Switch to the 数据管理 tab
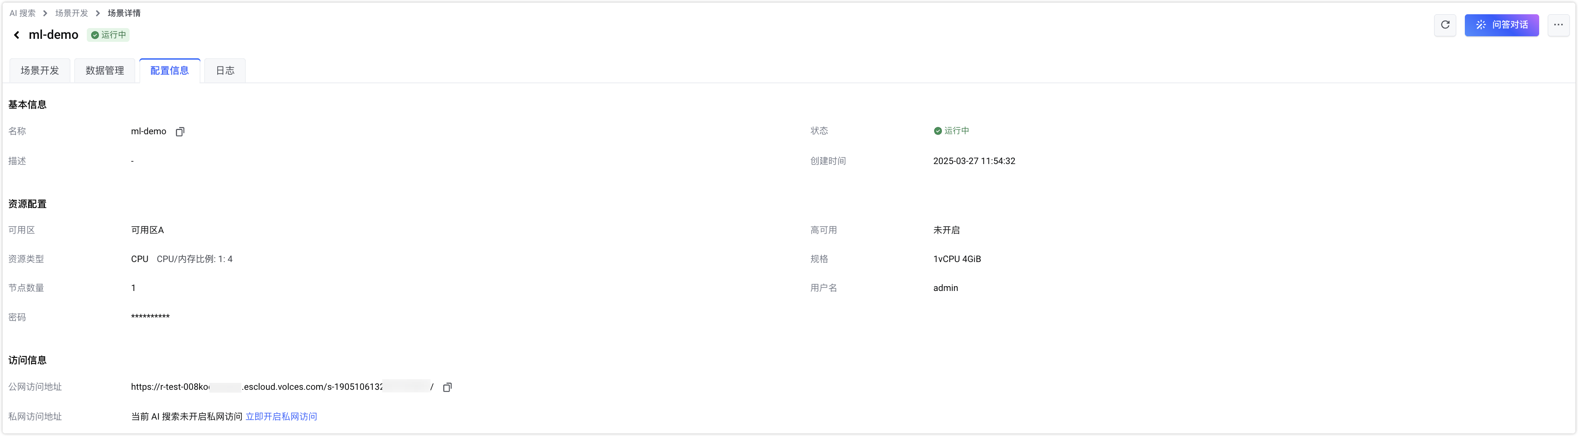 point(105,70)
